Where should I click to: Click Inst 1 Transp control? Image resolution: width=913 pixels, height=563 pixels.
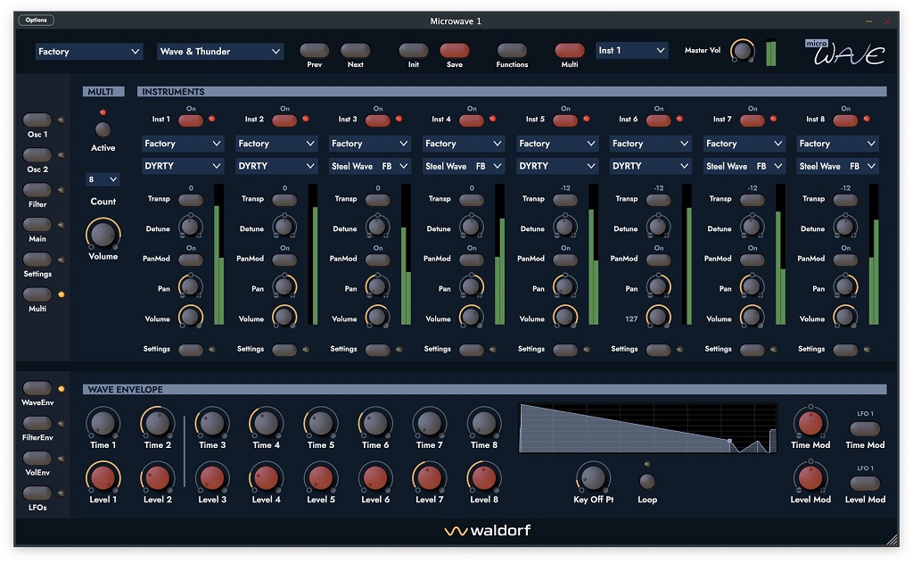coord(191,200)
